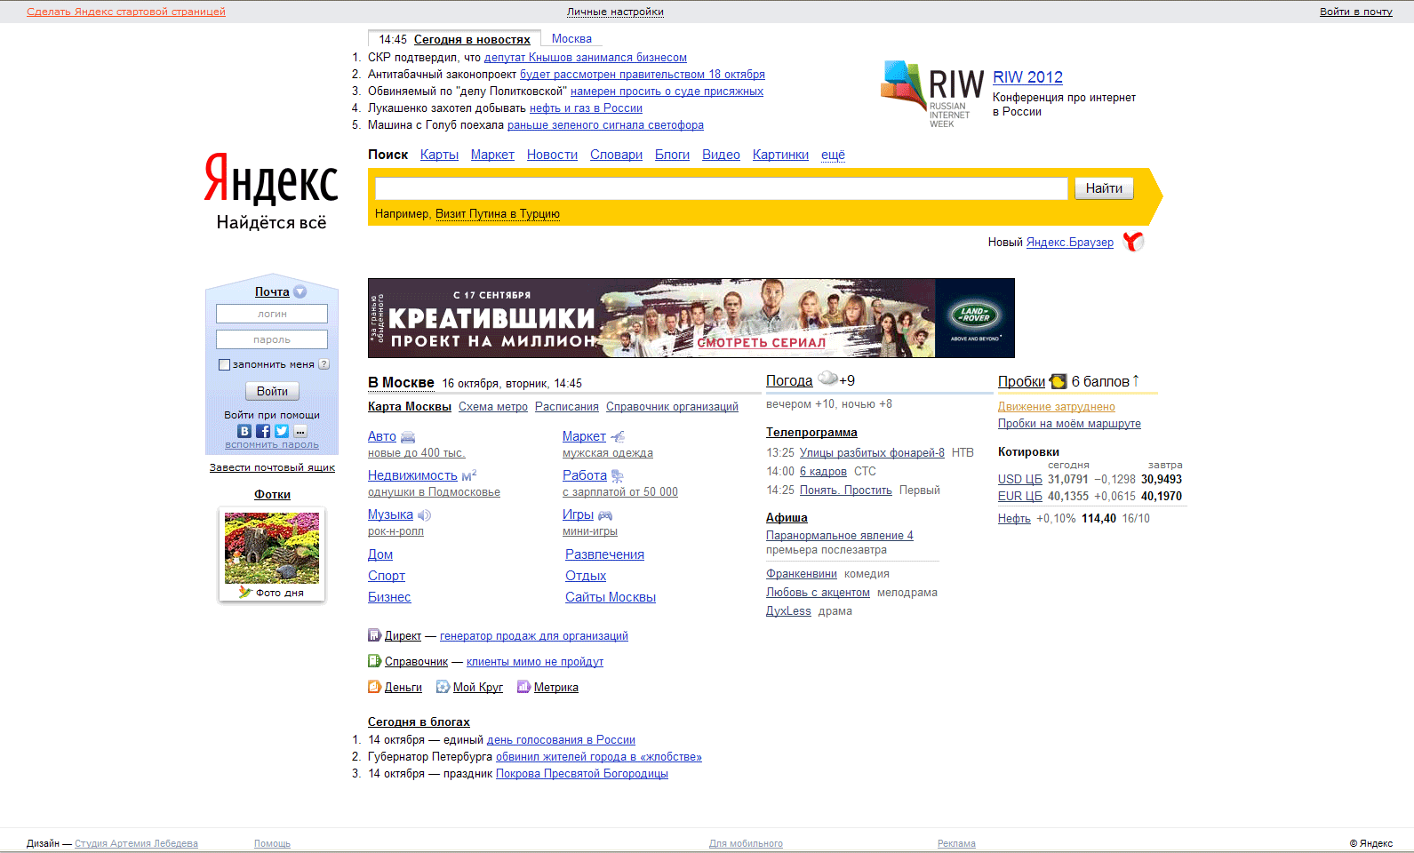
Task: Click Сделать Яндекс стартовой страницей link
Action: coord(126,12)
